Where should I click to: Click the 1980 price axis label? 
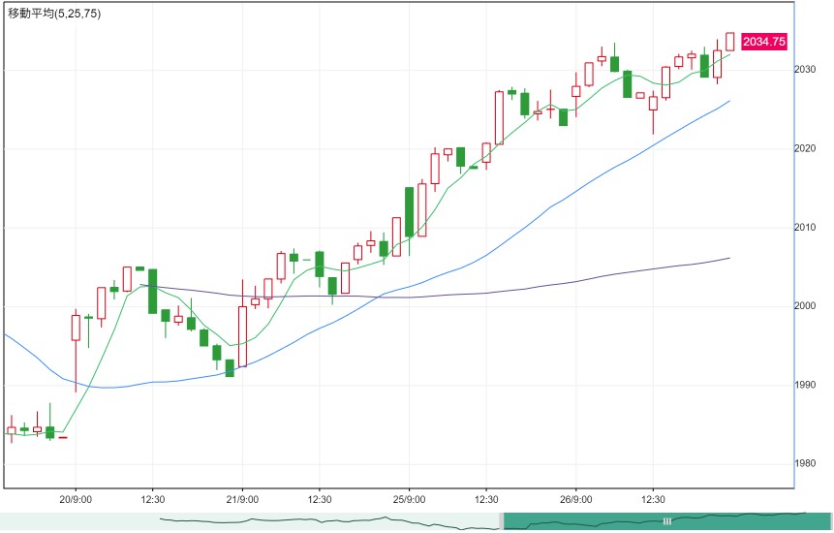(805, 464)
